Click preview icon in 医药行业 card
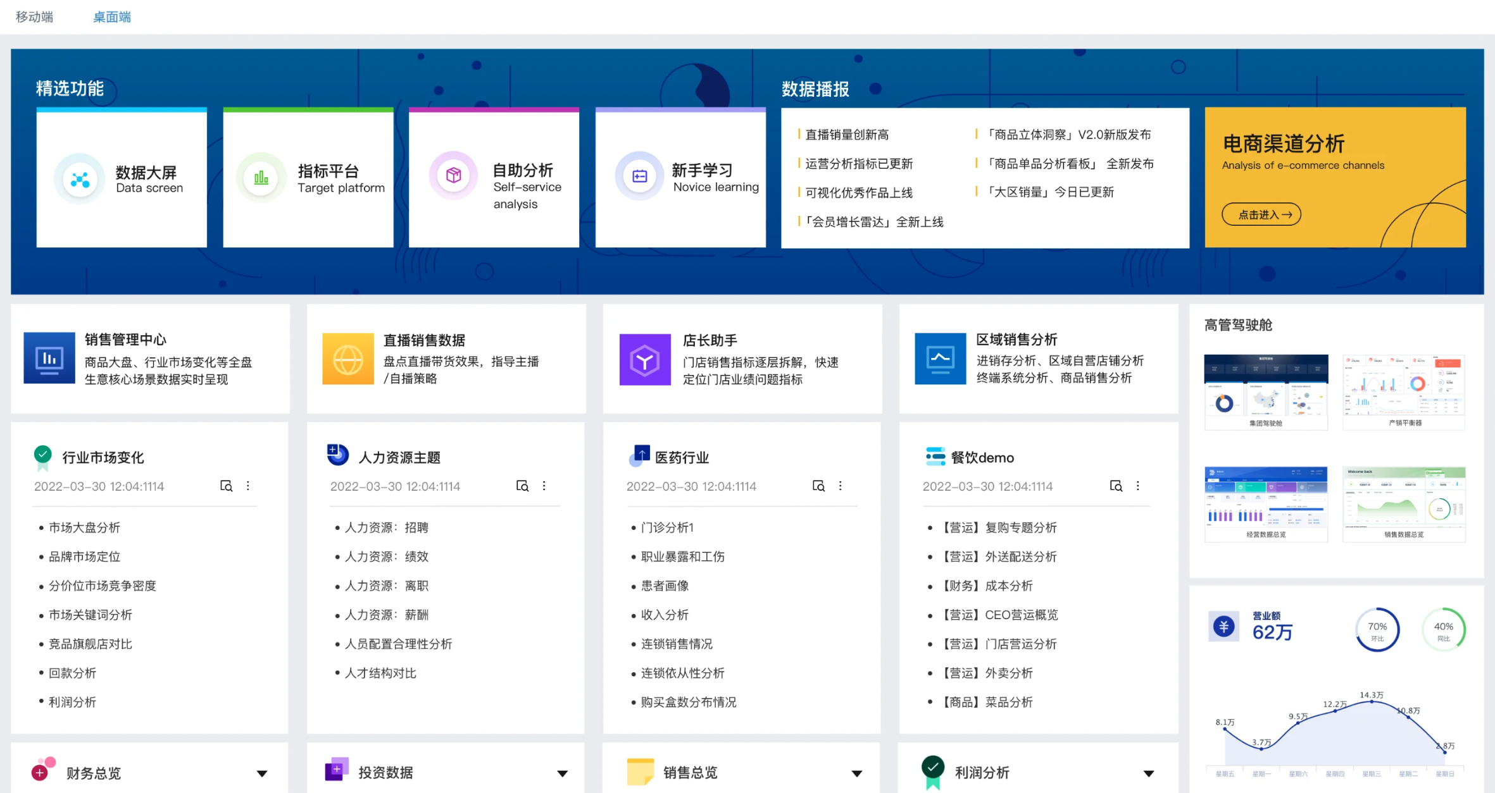 pyautogui.click(x=818, y=486)
